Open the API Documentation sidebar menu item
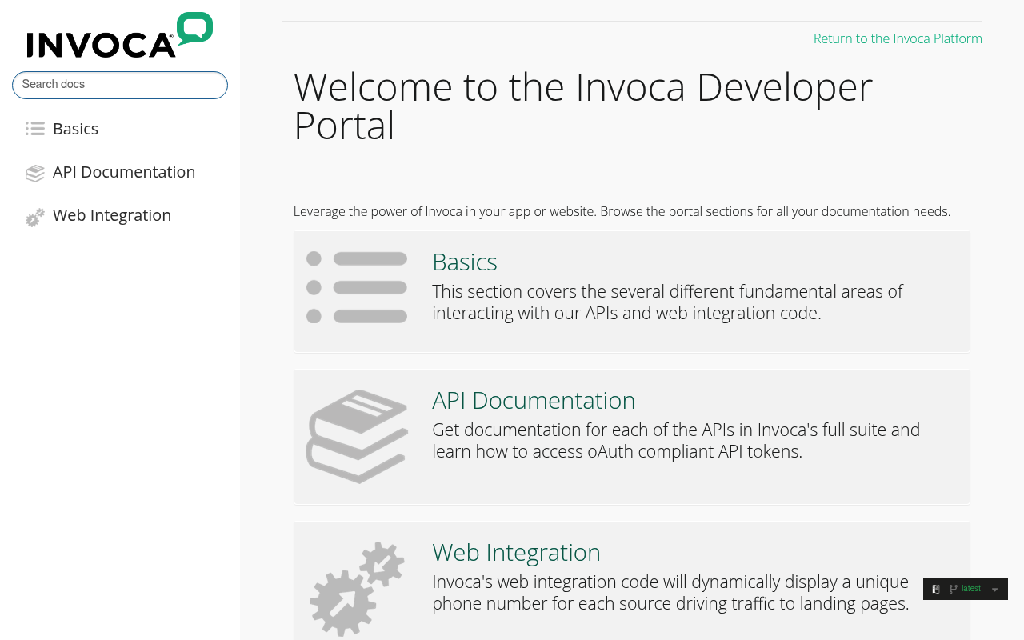1024x640 pixels. click(124, 172)
